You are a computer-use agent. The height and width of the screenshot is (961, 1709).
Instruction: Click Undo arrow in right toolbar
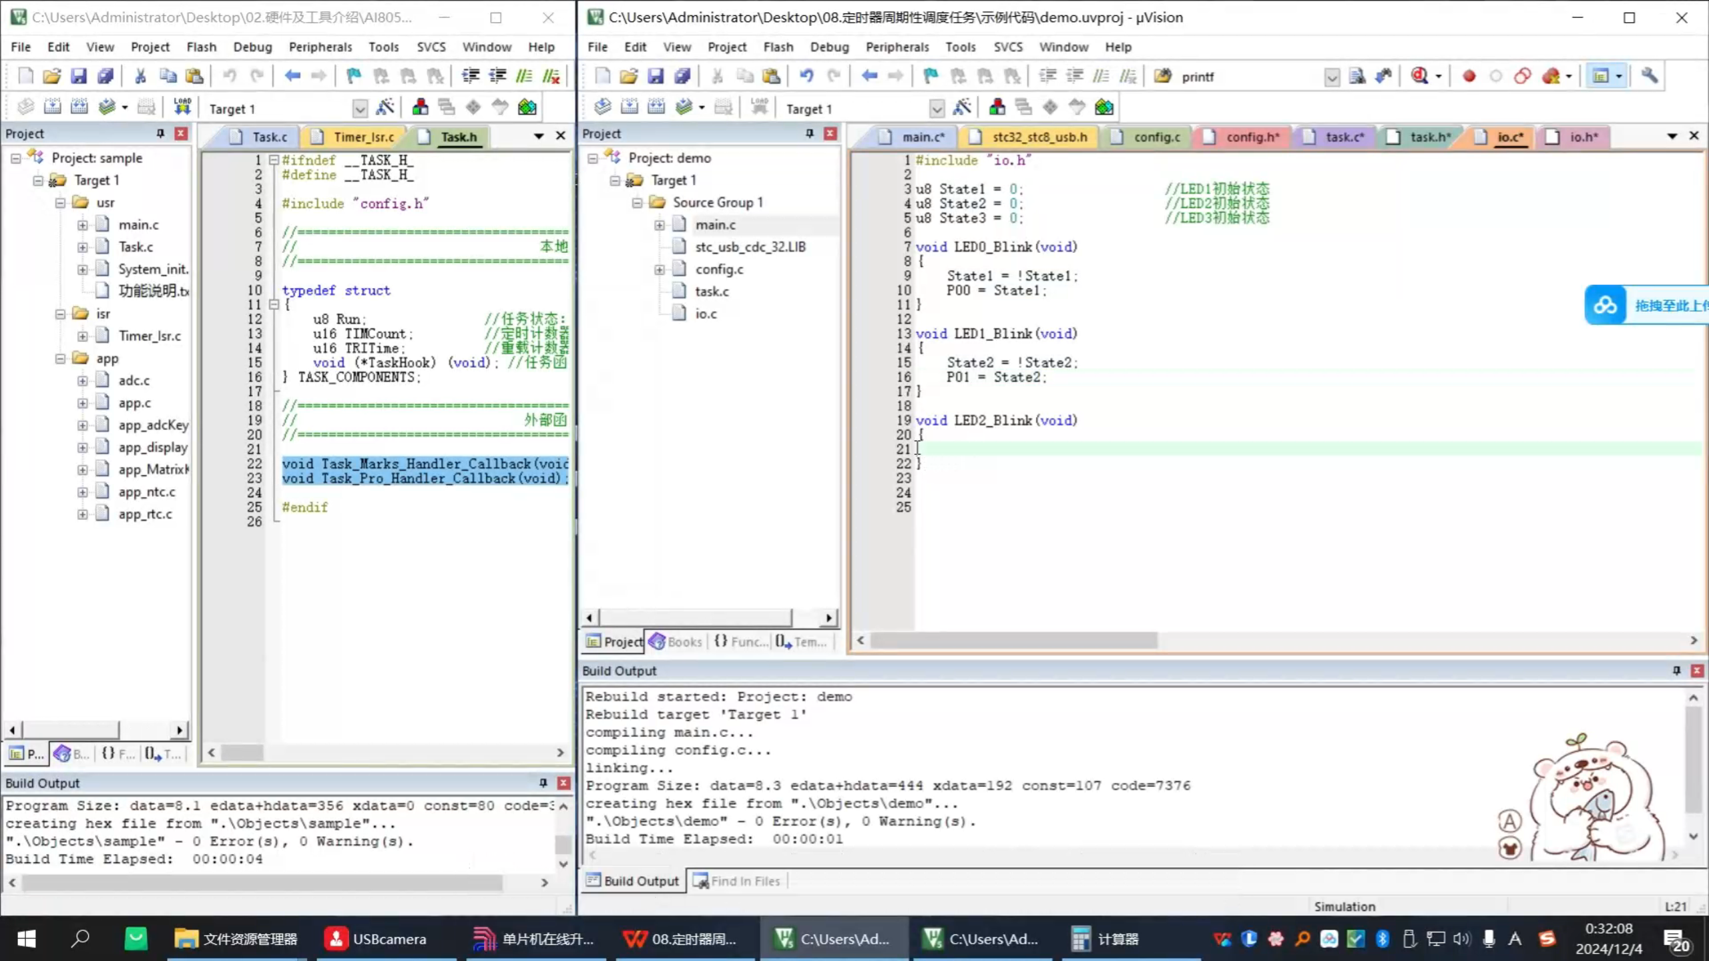pos(806,76)
